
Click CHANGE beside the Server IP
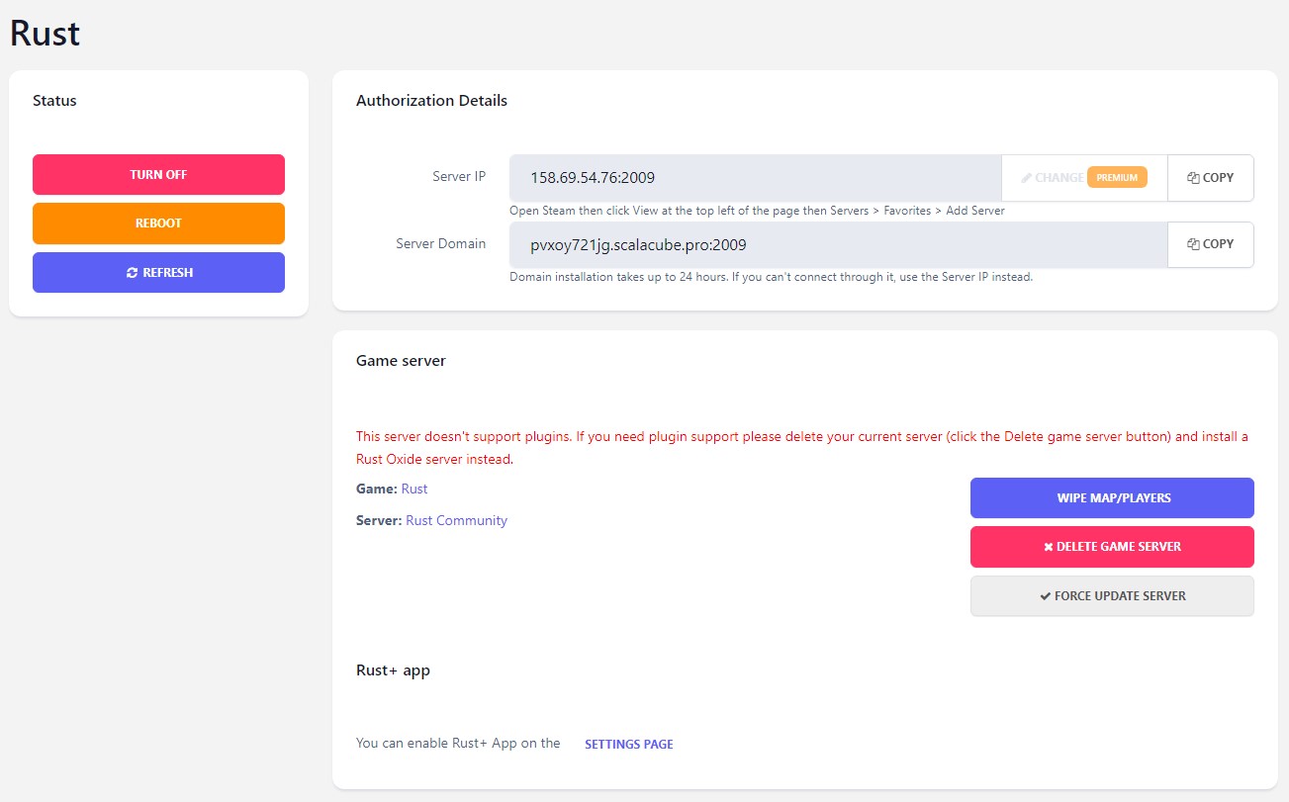1084,178
